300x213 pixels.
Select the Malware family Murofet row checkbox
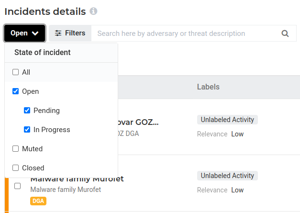[x=18, y=186]
